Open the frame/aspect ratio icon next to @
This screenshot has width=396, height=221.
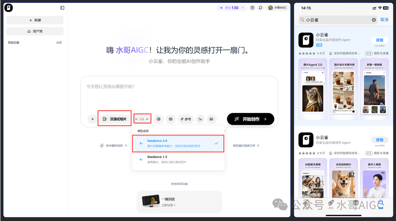[x=170, y=119]
